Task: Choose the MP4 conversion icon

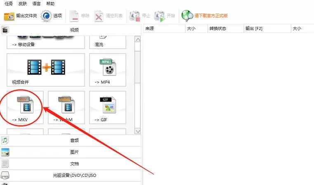Action: 108,67
